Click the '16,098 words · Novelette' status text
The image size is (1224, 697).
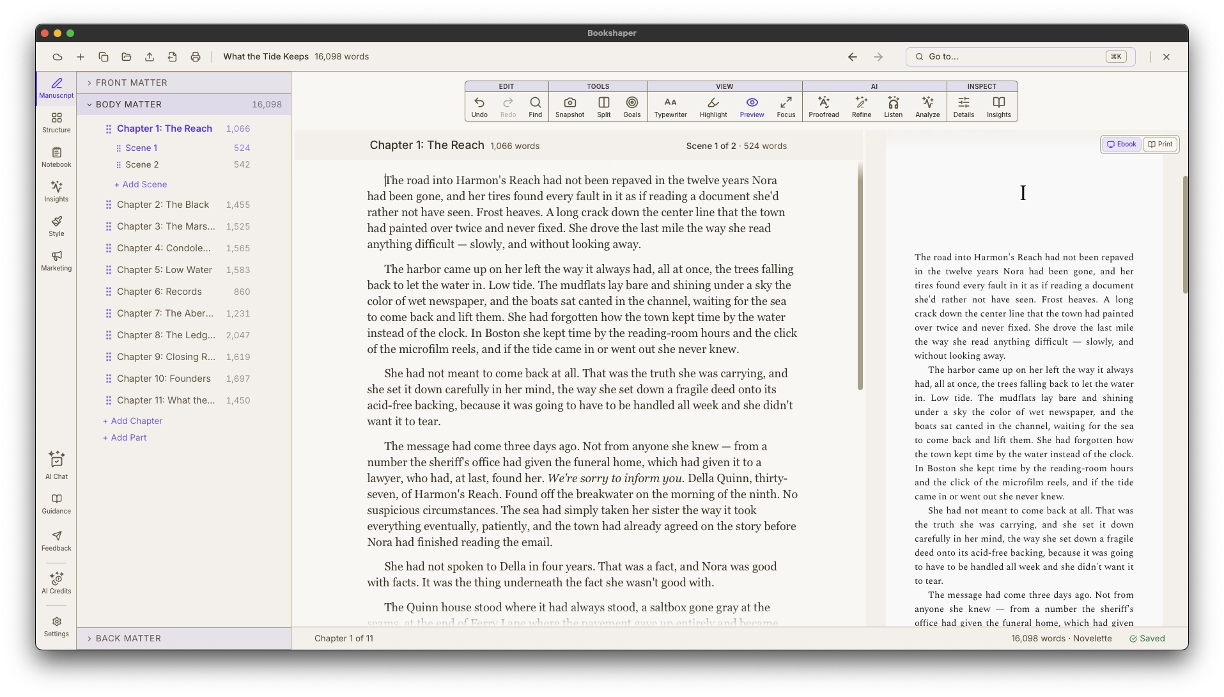point(1061,638)
